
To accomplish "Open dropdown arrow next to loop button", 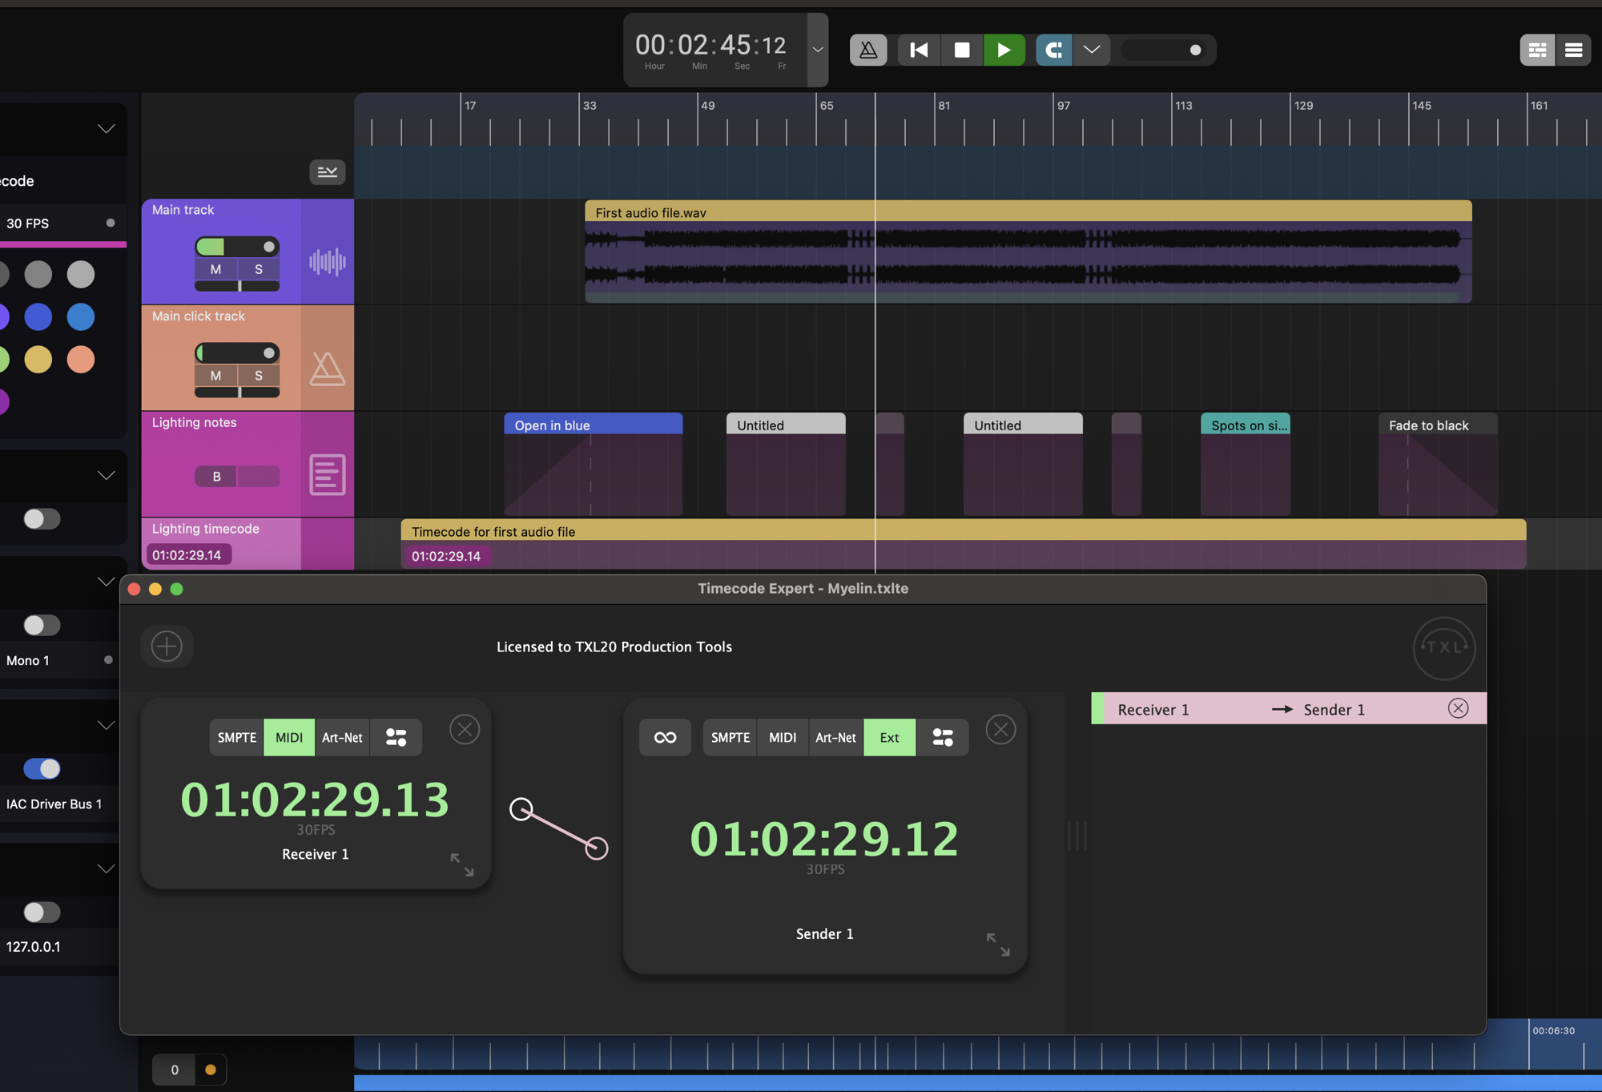I will pyautogui.click(x=1092, y=50).
